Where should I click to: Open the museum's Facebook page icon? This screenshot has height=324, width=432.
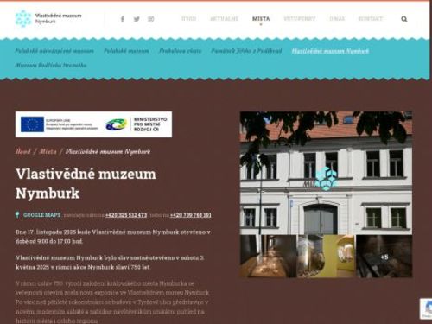pos(123,19)
